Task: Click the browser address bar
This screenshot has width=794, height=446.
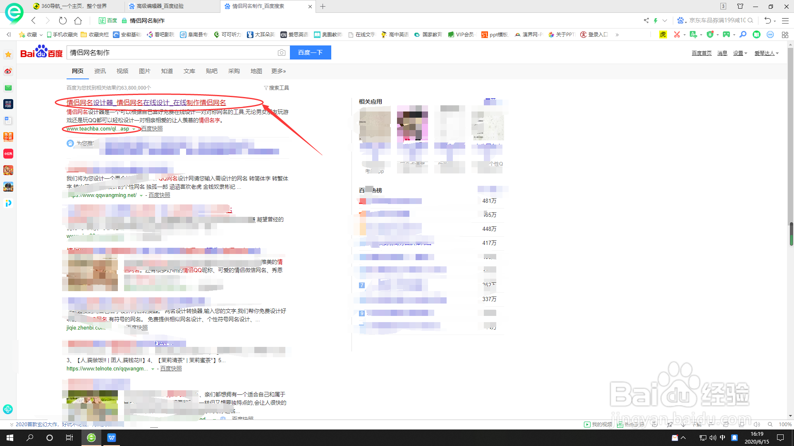Action: tap(380, 20)
